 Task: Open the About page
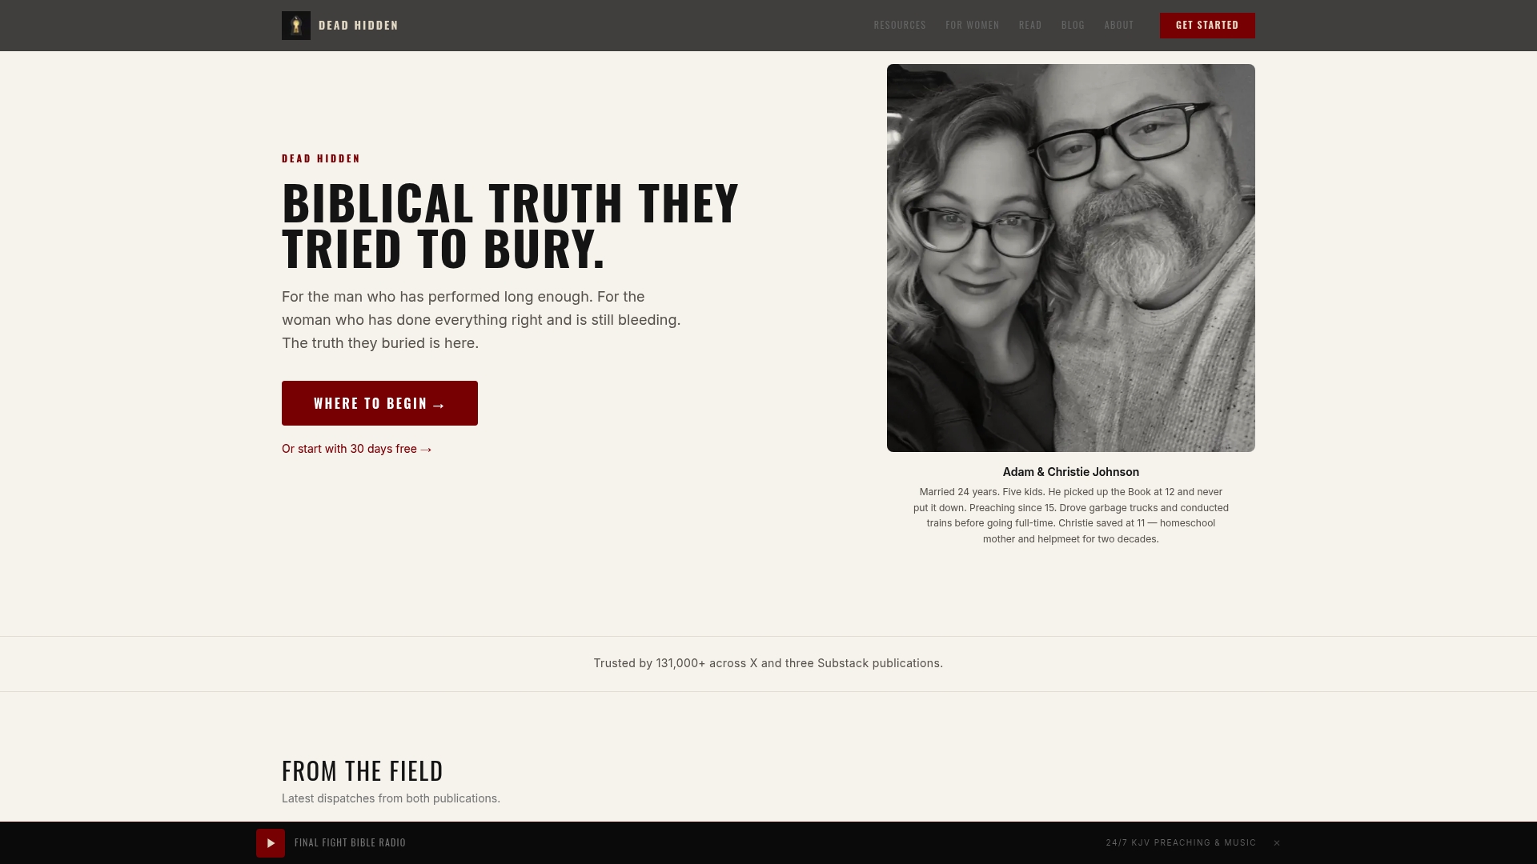(x=1118, y=26)
